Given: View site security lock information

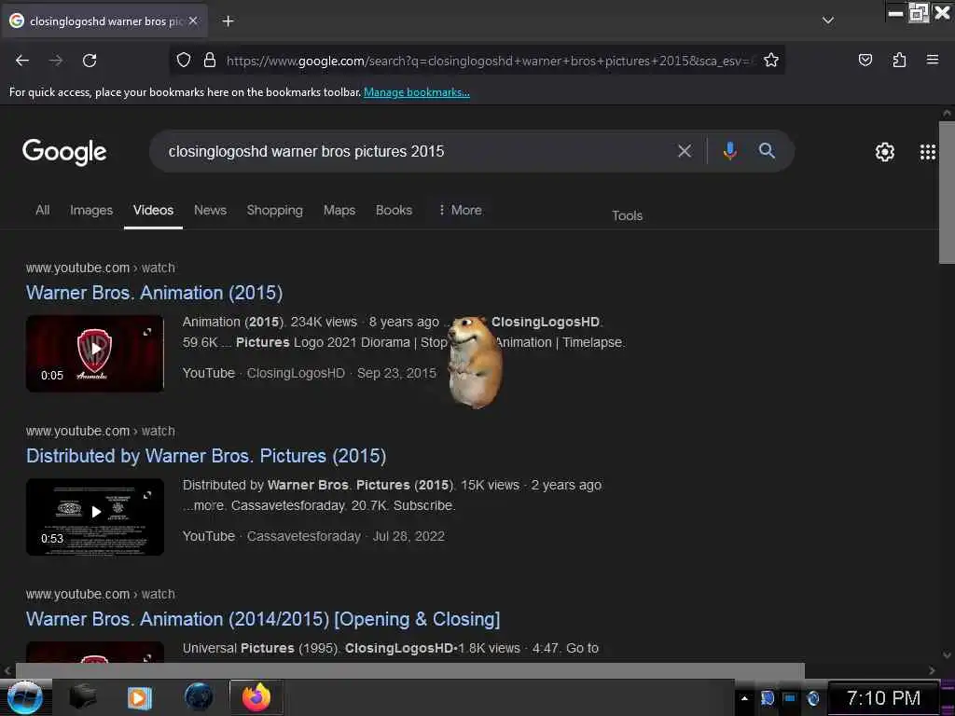Looking at the screenshot, I should [x=210, y=61].
